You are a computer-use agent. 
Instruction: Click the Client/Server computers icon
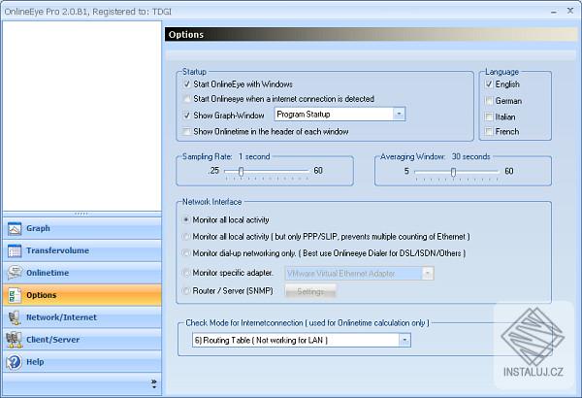[15, 340]
